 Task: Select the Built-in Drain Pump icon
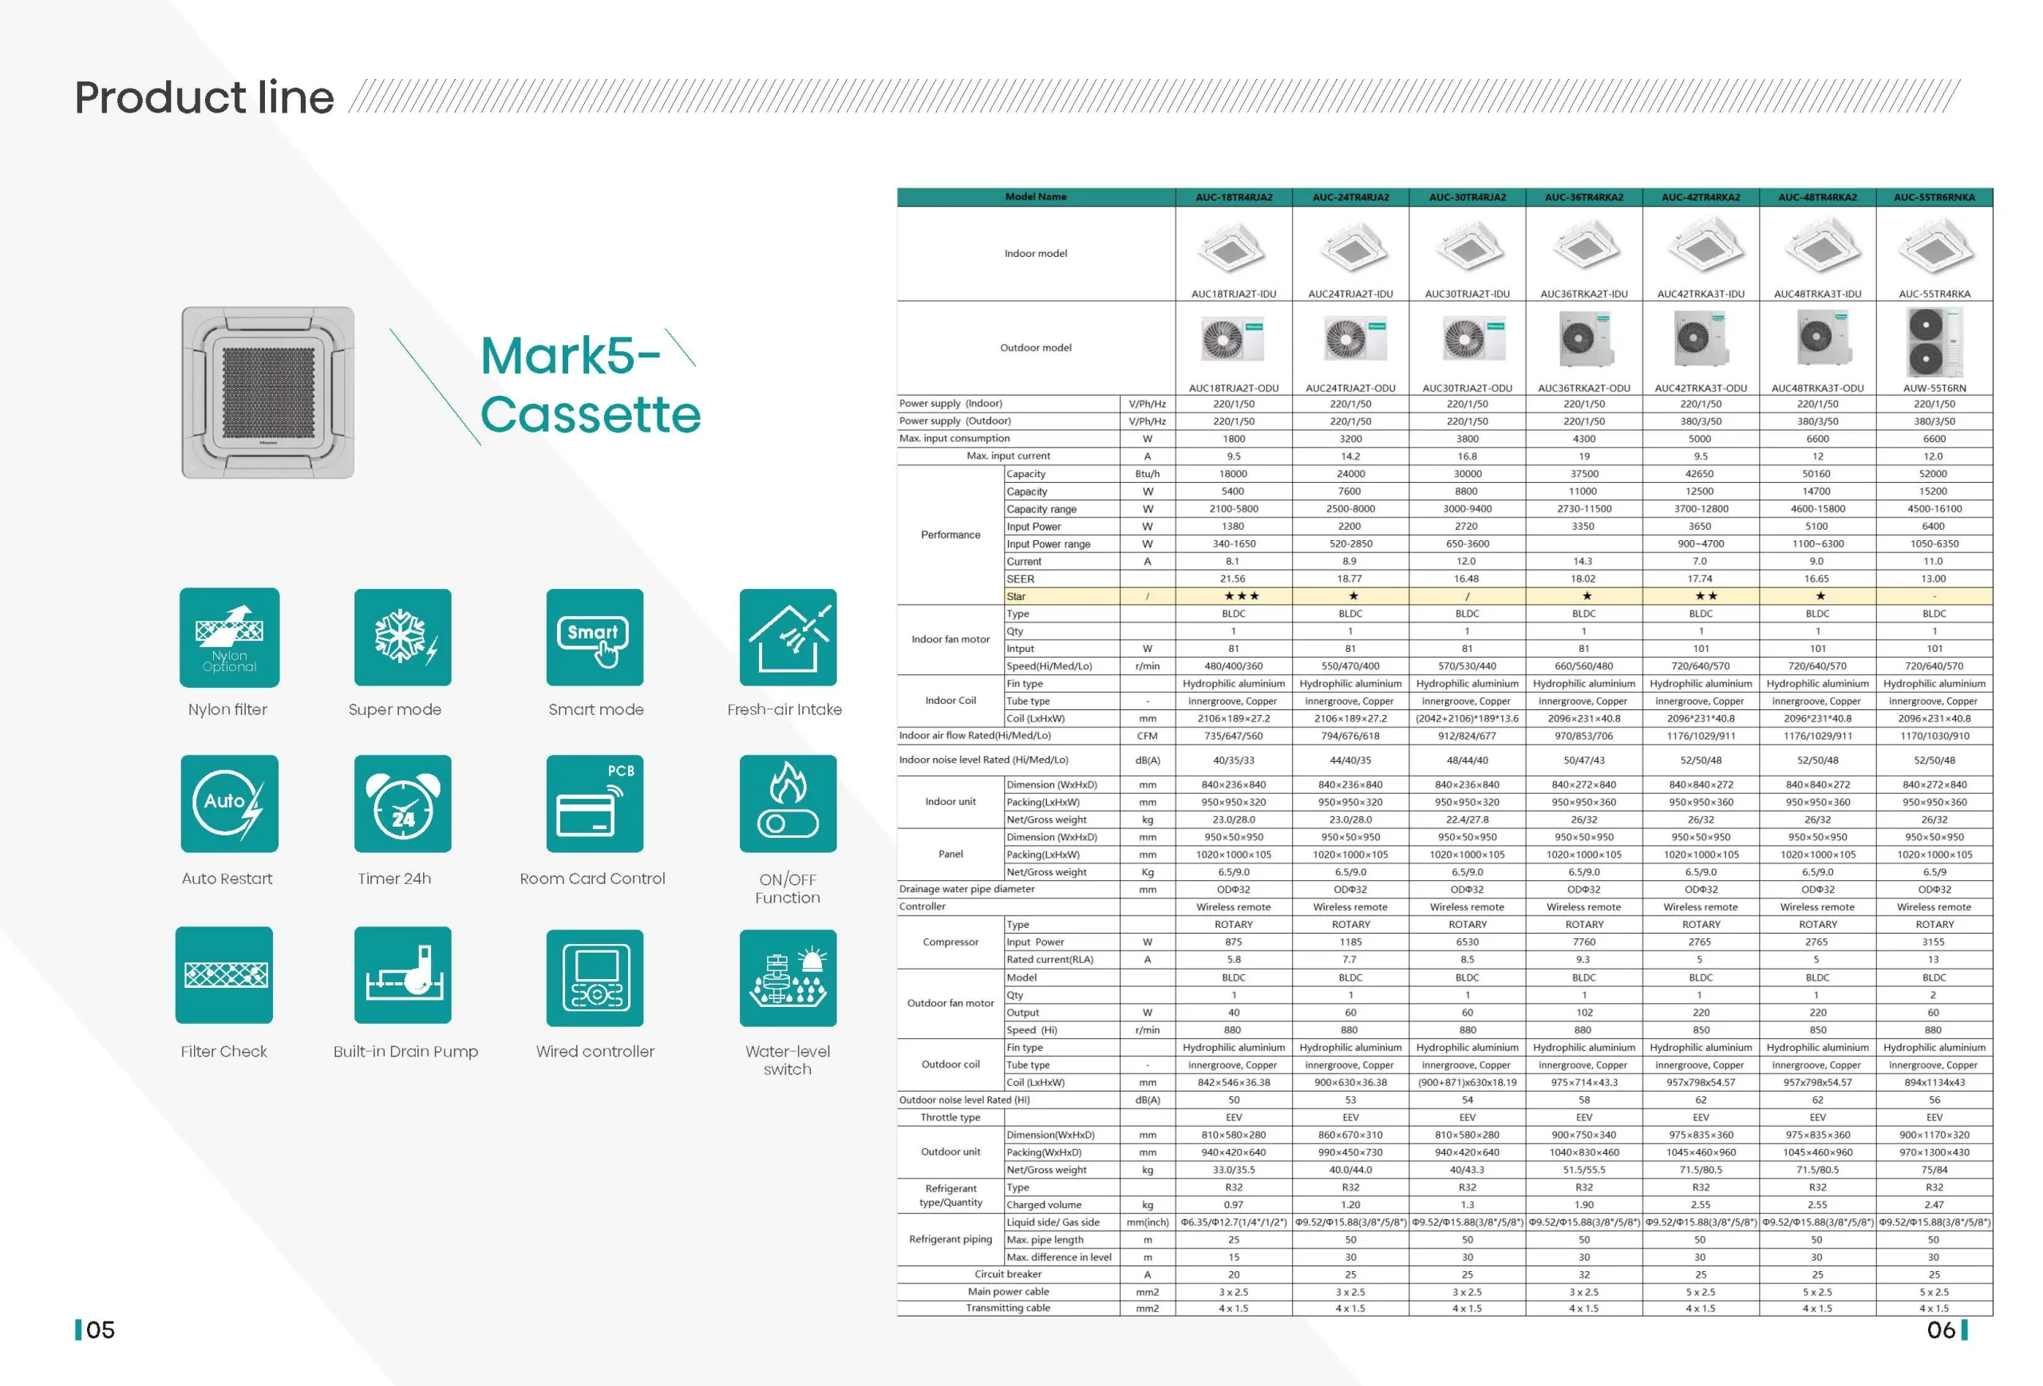pos(403,975)
